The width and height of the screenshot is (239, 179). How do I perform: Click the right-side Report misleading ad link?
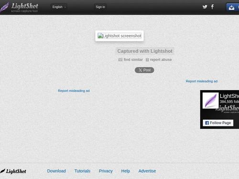pos(202,81)
